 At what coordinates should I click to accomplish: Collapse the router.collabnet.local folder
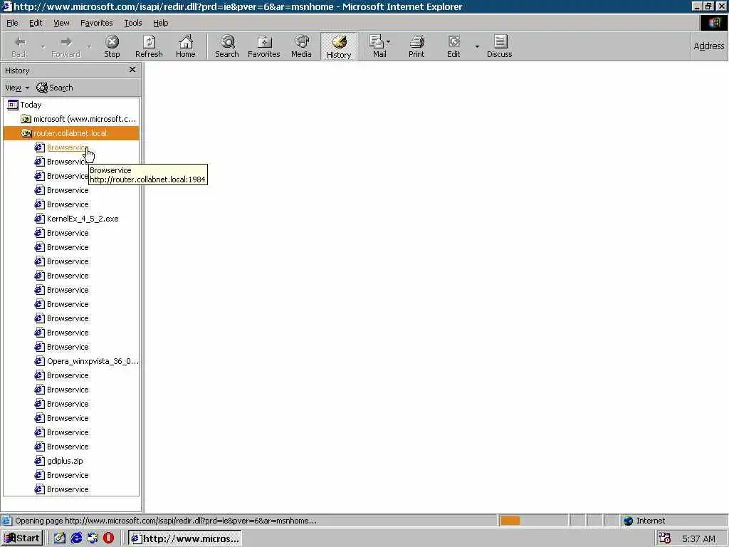[x=71, y=133]
